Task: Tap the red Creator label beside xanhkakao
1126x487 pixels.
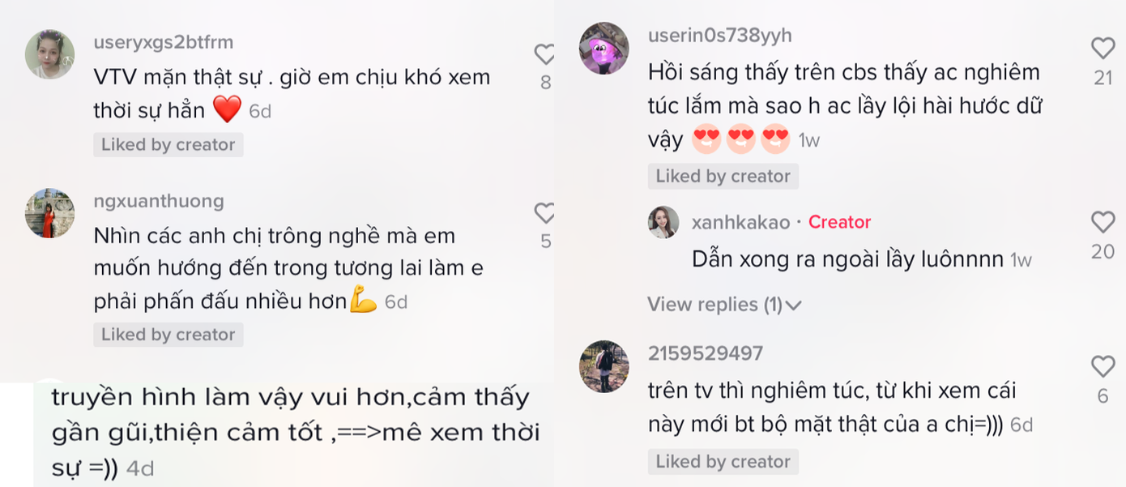Action: [839, 221]
